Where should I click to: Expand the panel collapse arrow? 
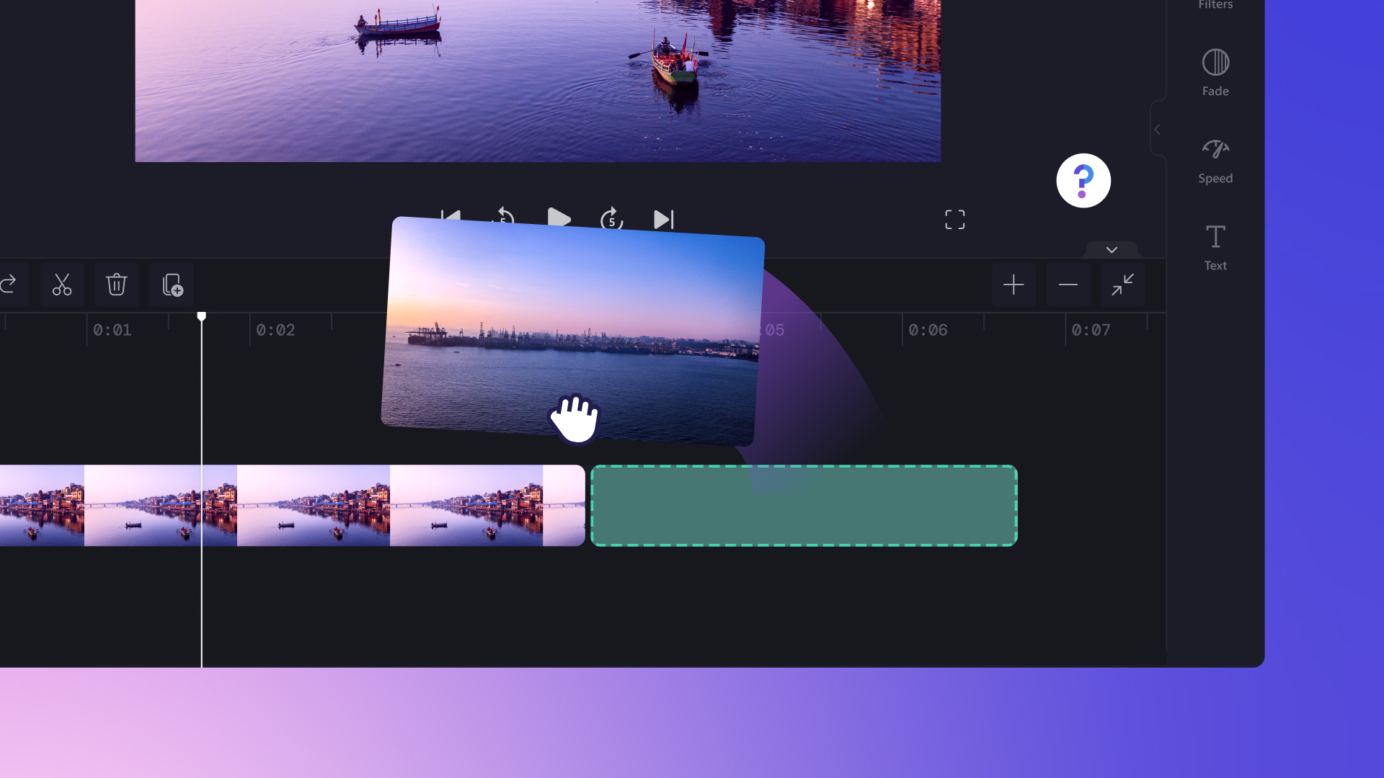tap(1158, 129)
